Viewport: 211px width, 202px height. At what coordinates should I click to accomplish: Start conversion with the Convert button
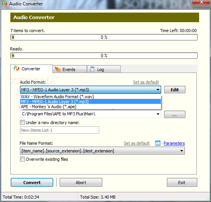click(32, 183)
